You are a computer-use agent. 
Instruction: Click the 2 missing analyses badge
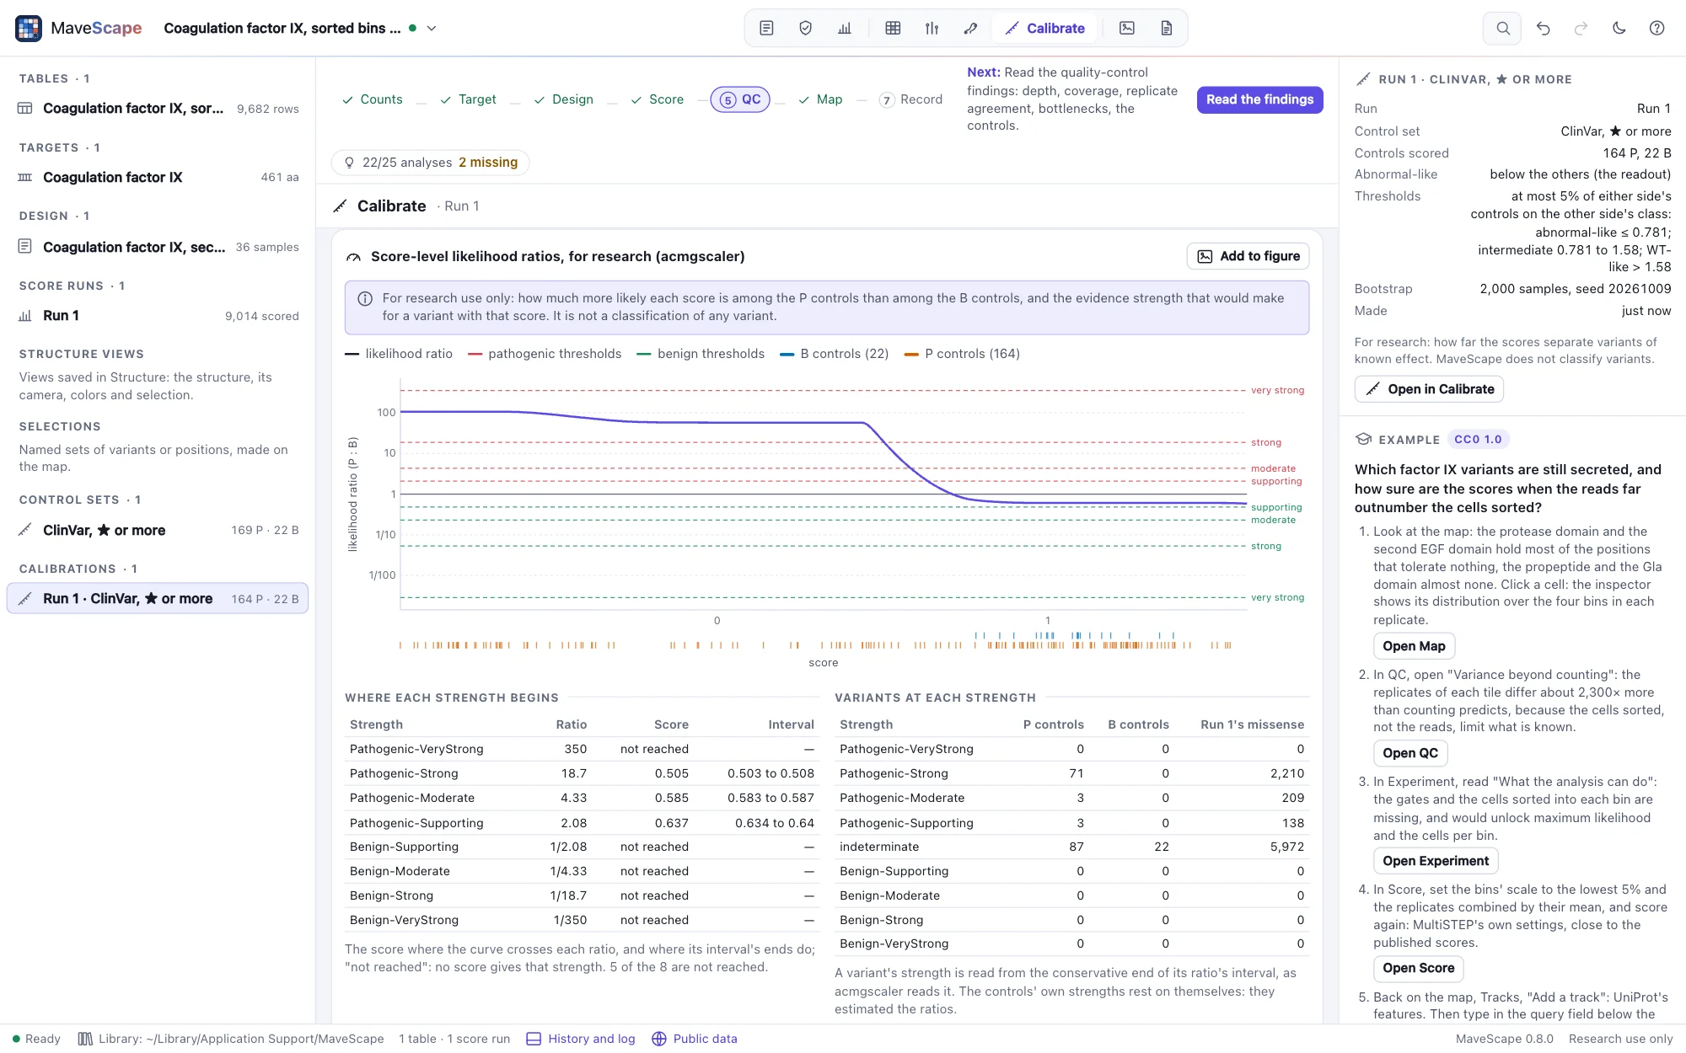[488, 163]
